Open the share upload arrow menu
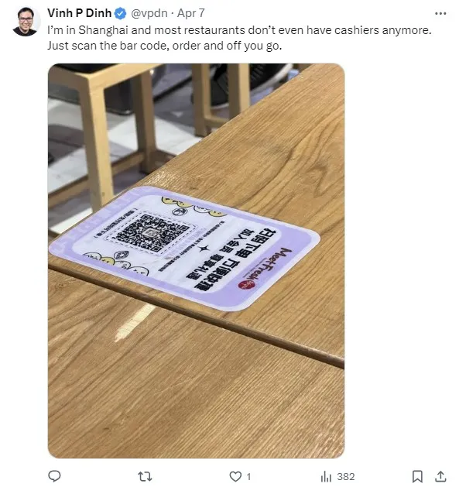The height and width of the screenshot is (487, 459). pyautogui.click(x=440, y=476)
